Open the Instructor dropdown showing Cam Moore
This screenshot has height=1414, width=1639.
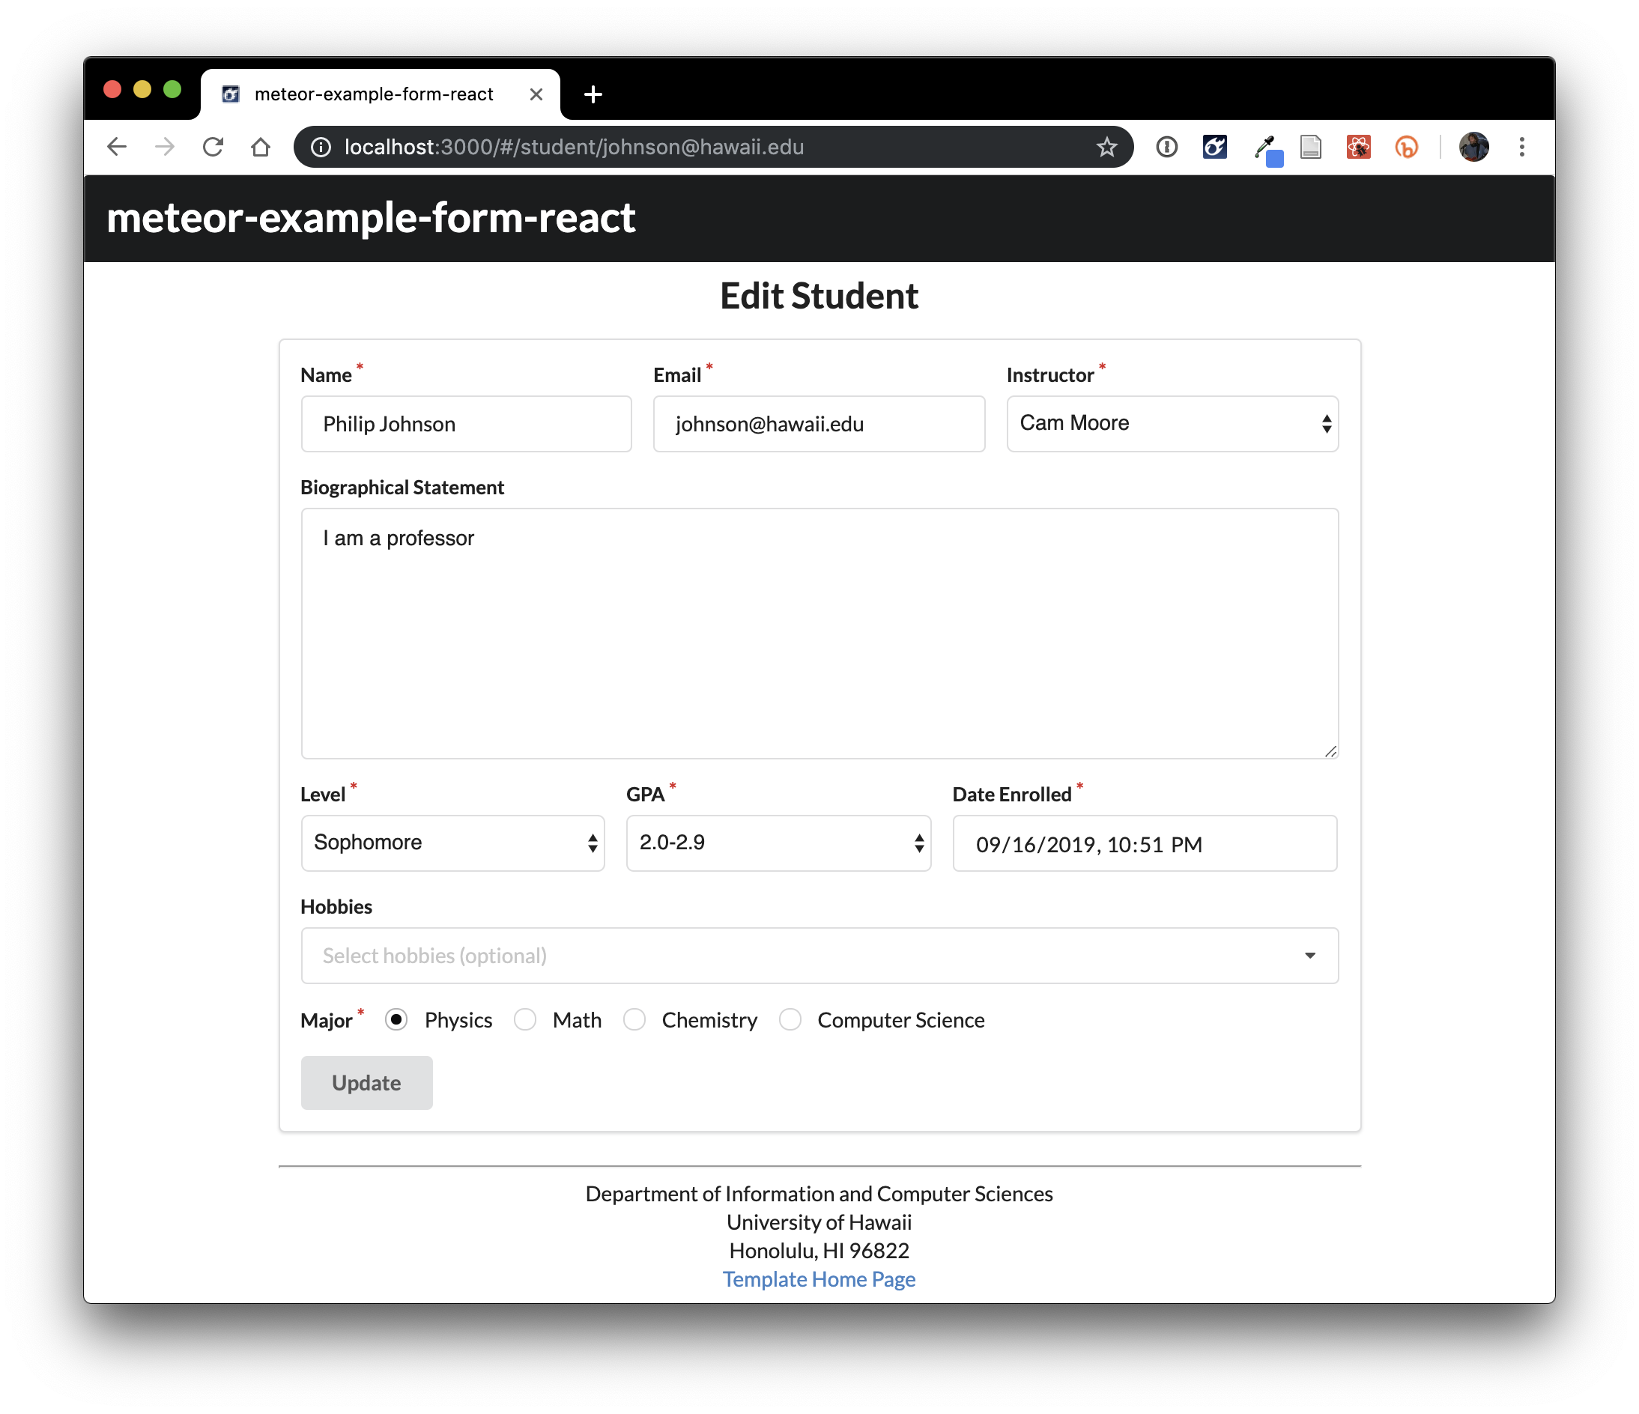1172,424
